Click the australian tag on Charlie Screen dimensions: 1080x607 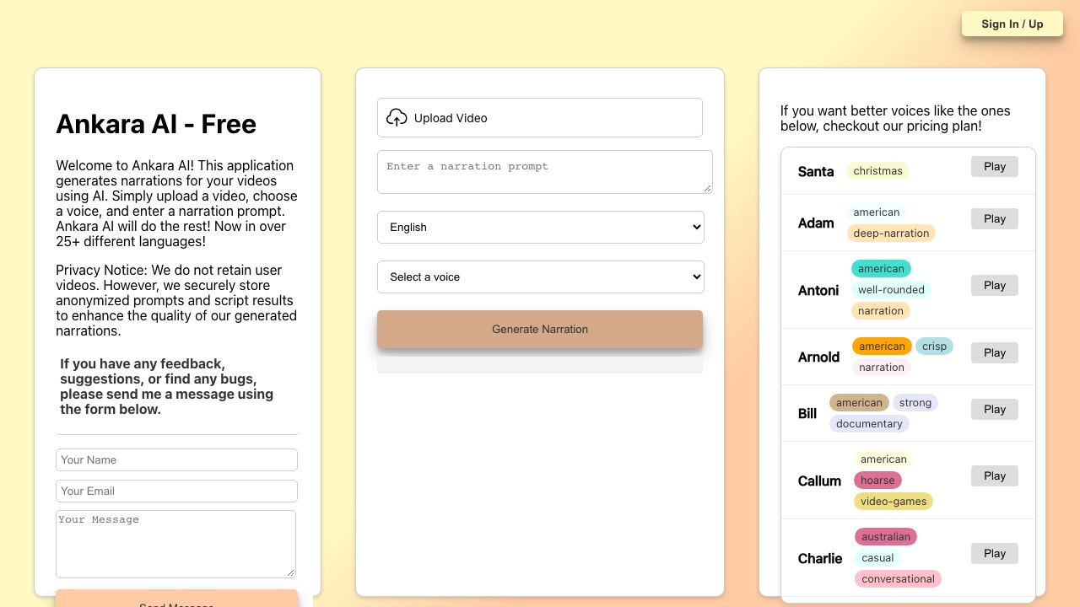point(886,536)
